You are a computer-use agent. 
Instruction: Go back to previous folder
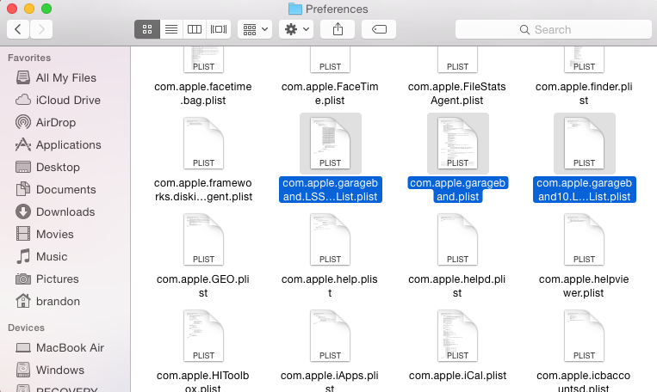pyautogui.click(x=18, y=29)
